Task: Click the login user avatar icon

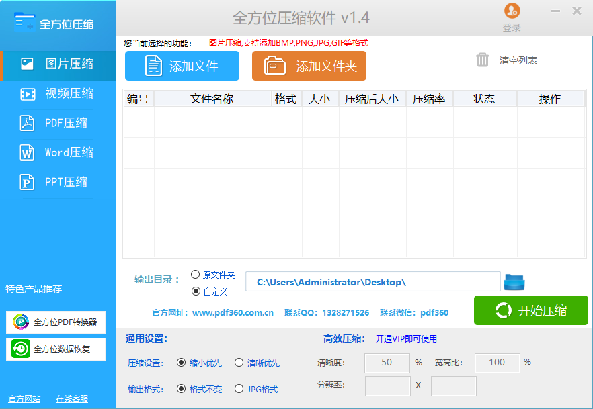Action: point(512,11)
